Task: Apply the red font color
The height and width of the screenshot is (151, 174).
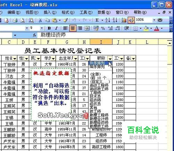Action: tap(157, 28)
